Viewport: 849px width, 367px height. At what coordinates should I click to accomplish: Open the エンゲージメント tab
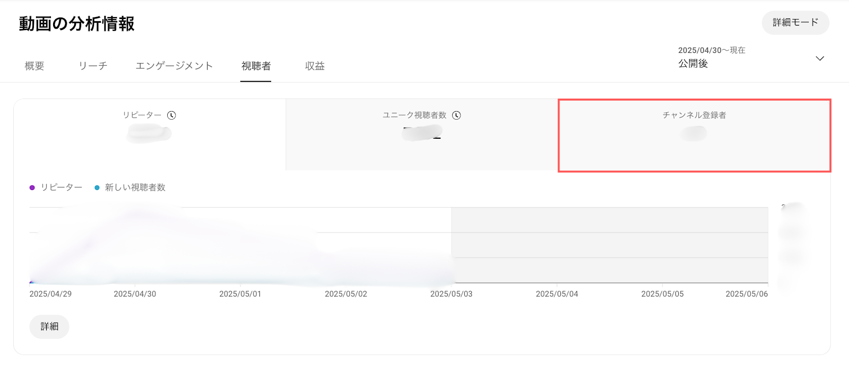click(174, 66)
